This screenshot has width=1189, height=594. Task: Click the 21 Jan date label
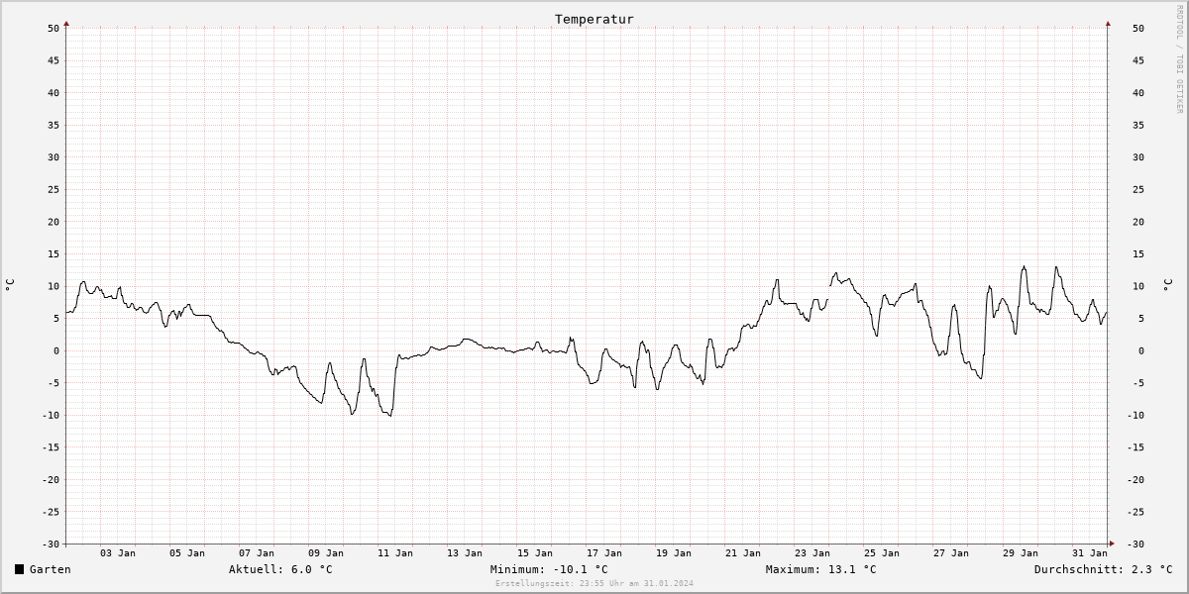(743, 552)
